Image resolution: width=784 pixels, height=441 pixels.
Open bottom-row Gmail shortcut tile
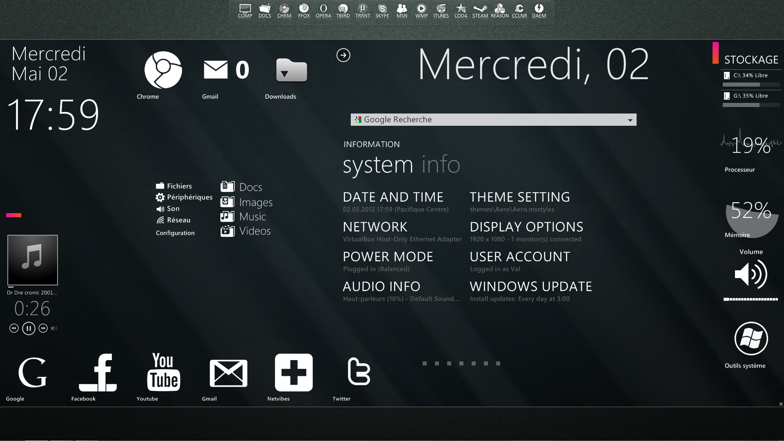point(228,373)
